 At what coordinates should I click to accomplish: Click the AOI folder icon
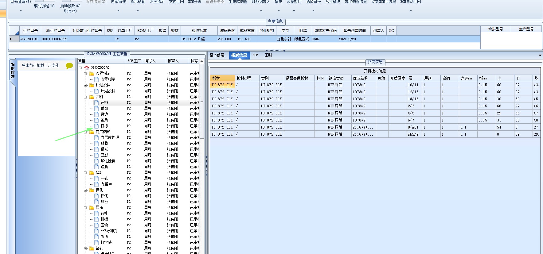point(92,172)
